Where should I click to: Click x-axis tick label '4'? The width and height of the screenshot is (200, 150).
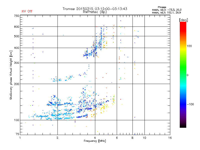point(95,138)
